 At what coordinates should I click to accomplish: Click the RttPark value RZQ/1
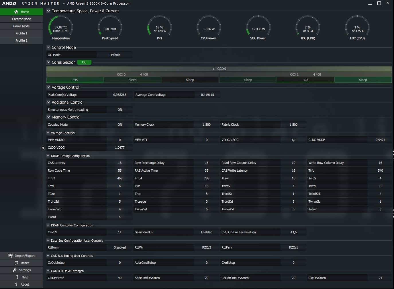pyautogui.click(x=293, y=247)
